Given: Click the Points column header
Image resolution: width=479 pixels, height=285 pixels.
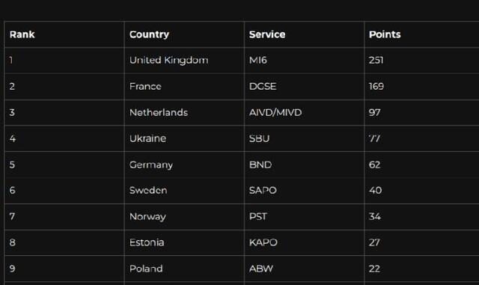Looking at the screenshot, I should click(385, 34).
